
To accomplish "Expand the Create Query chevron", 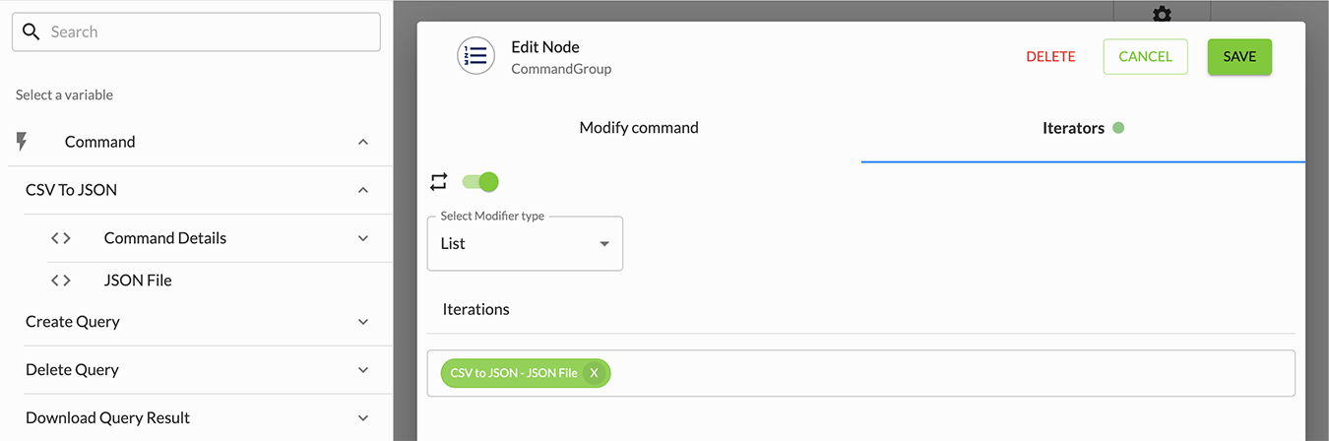I will 363,322.
